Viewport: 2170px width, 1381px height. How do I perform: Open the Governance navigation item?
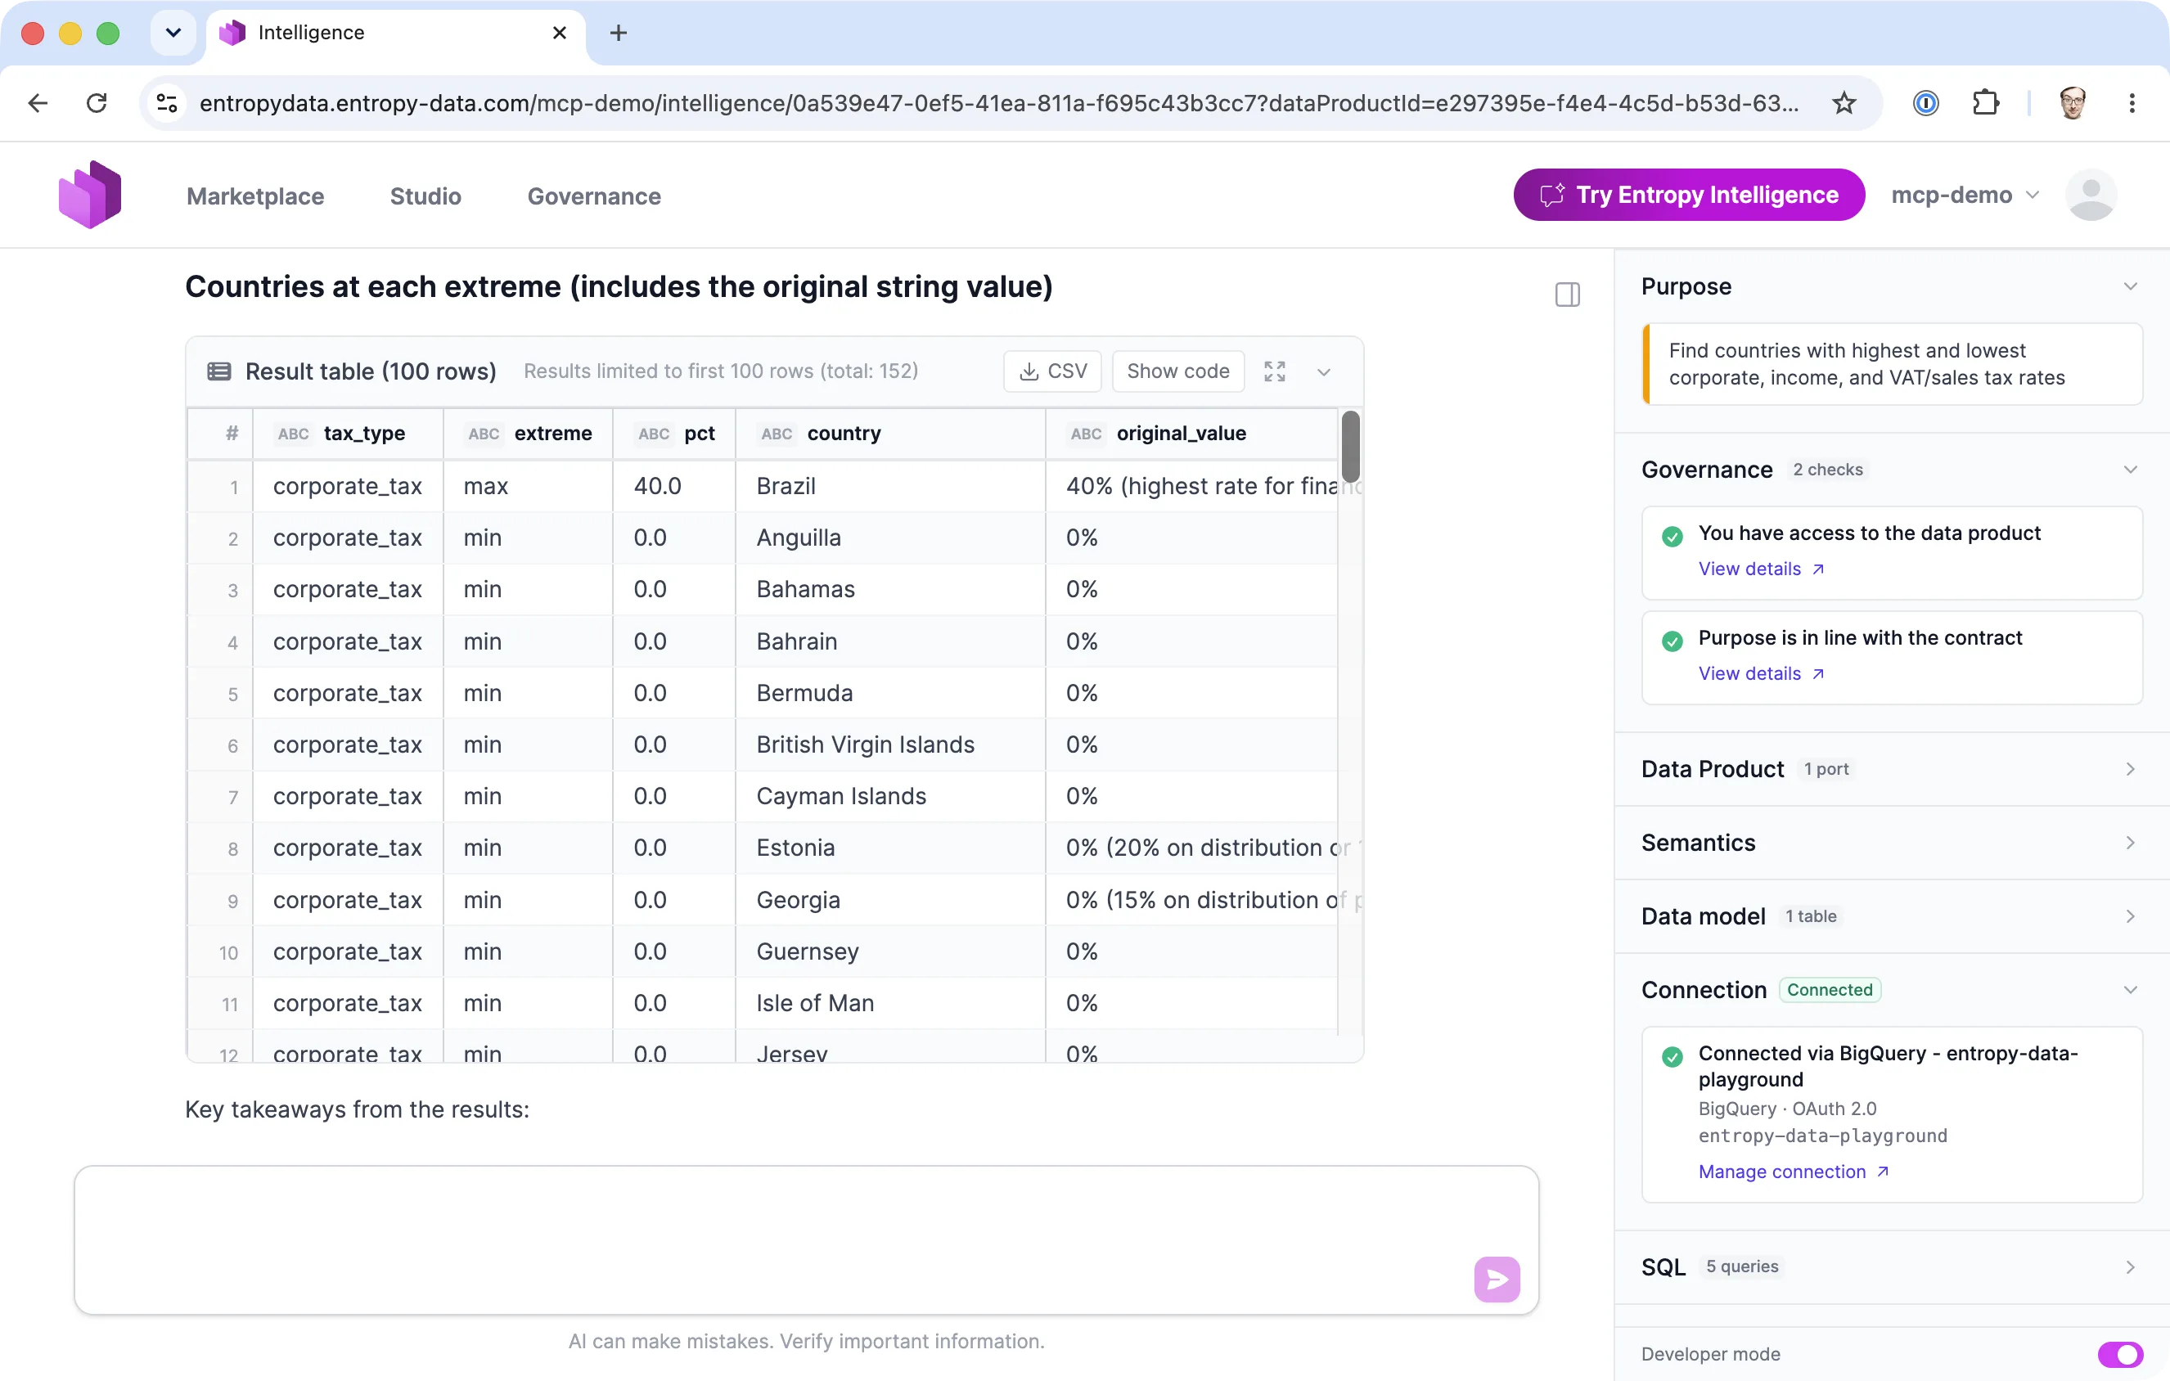(x=594, y=196)
